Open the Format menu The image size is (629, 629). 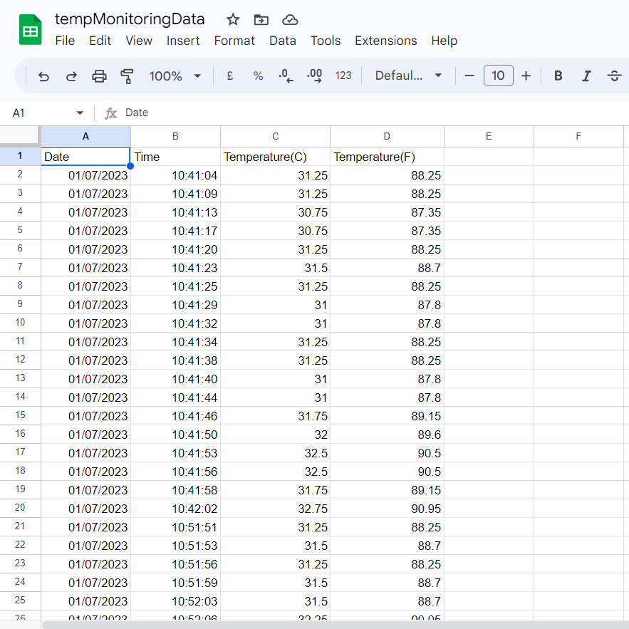pos(234,41)
